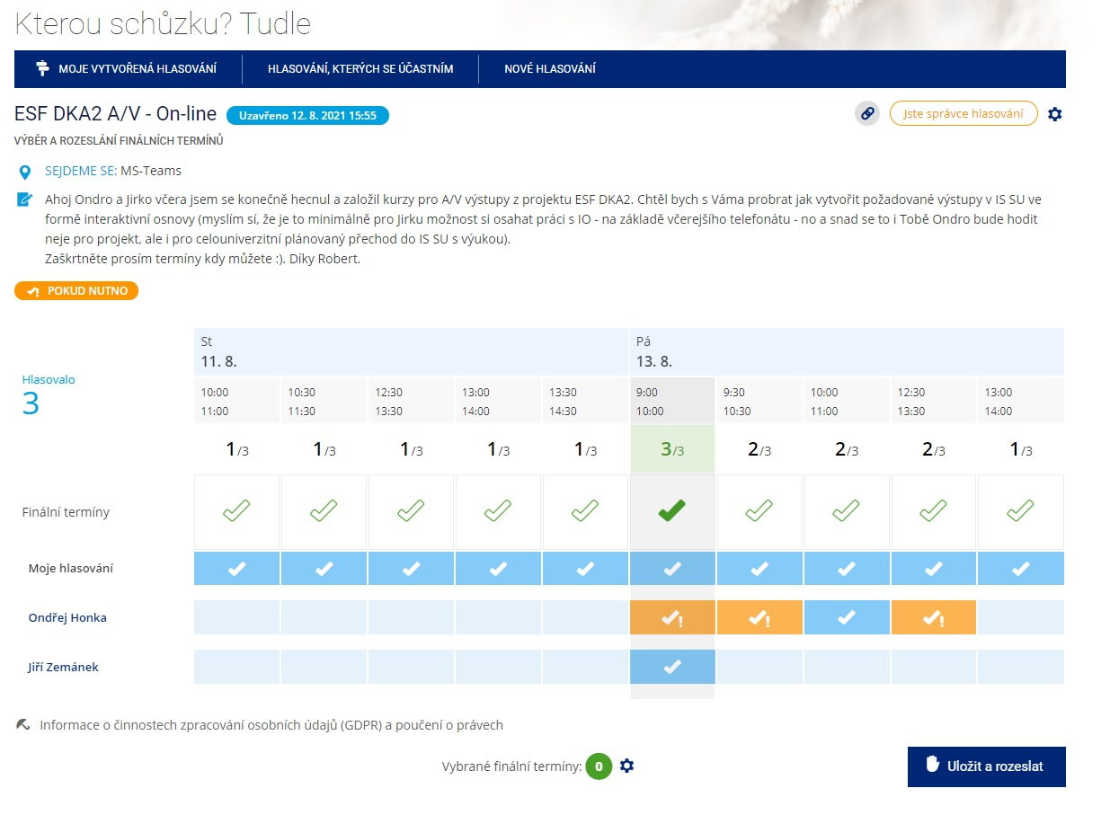Screen dimensions: 1110x815
Task: Toggle my vote for Friday 9:30 slot
Action: click(x=759, y=569)
